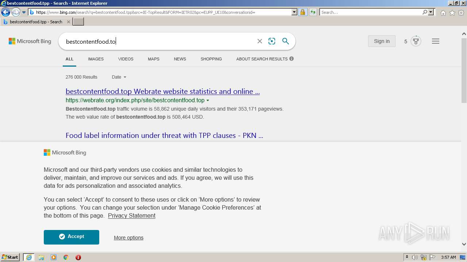This screenshot has width=467, height=262.
Task: Open the IE Tools gear icon
Action: tap(461, 13)
